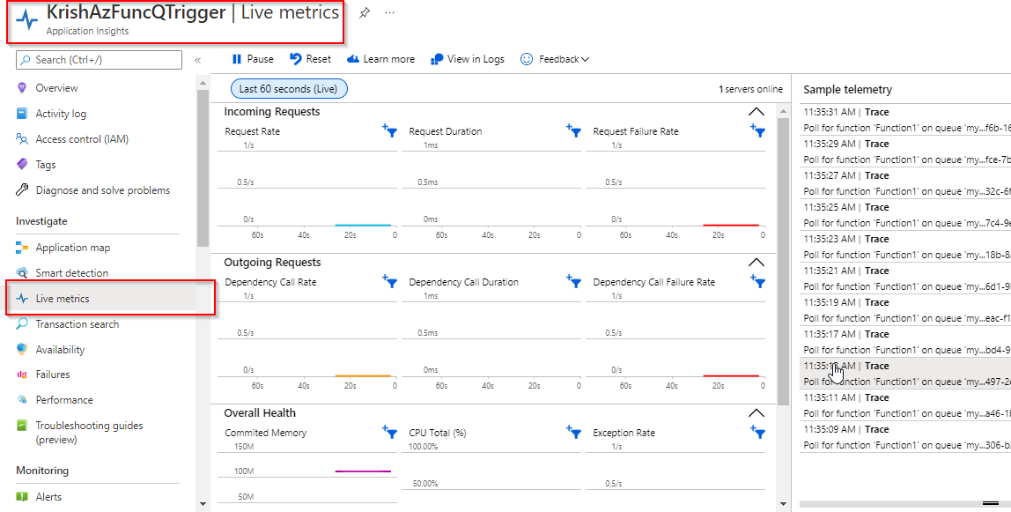Add filter to Request Duration chart
This screenshot has width=1011, height=512.
[x=574, y=131]
